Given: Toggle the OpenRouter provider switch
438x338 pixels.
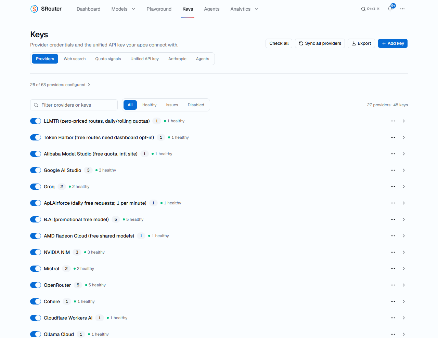Looking at the screenshot, I should 36,285.
